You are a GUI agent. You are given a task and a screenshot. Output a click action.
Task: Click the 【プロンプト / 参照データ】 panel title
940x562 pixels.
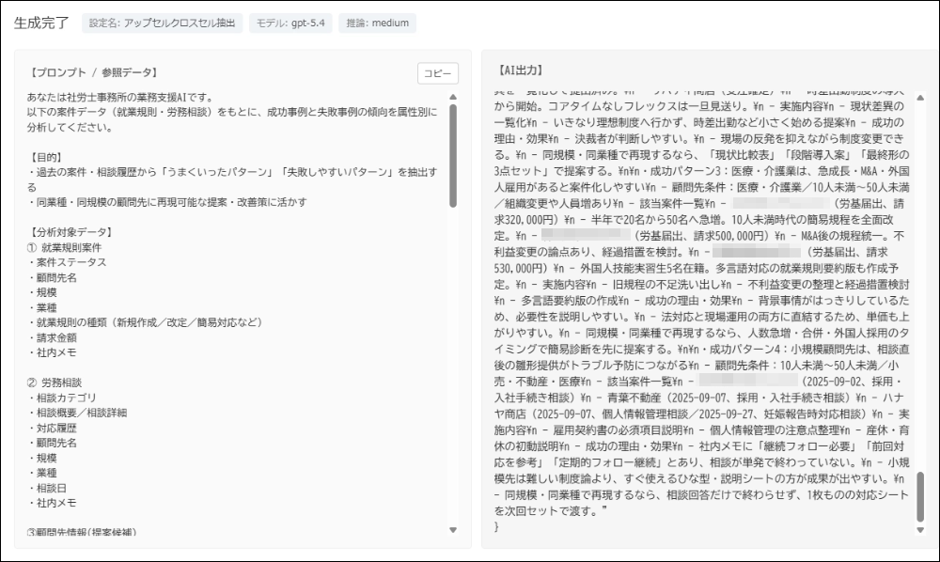point(94,72)
